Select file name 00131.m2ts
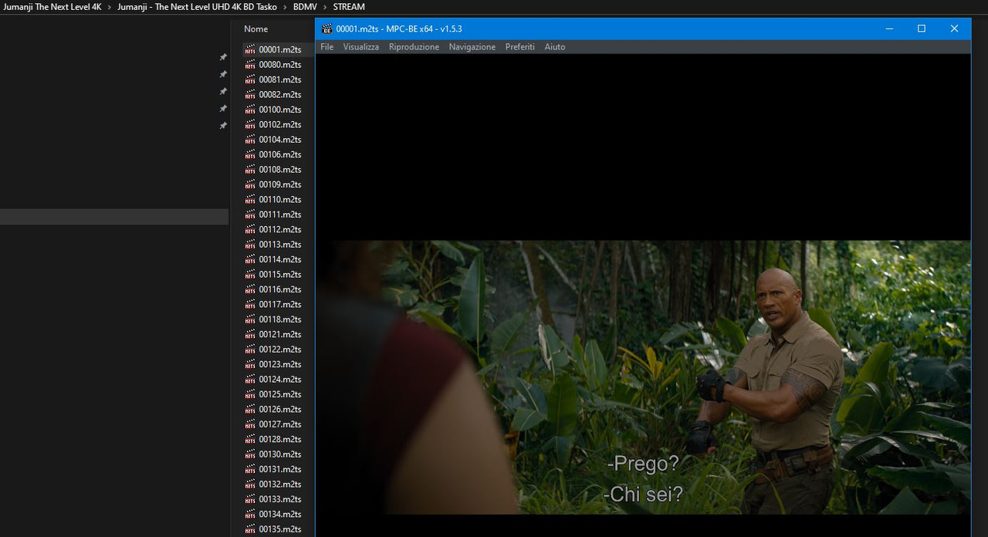Screen dimensions: 988x537 click(x=280, y=469)
